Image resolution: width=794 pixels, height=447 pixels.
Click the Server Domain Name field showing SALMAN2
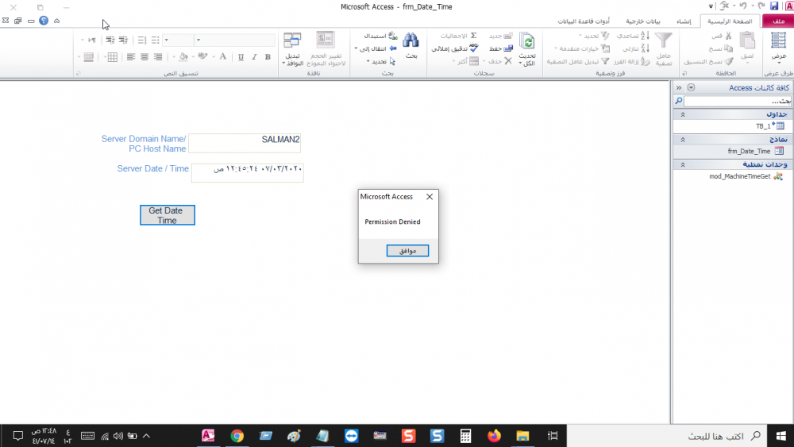pyautogui.click(x=245, y=143)
